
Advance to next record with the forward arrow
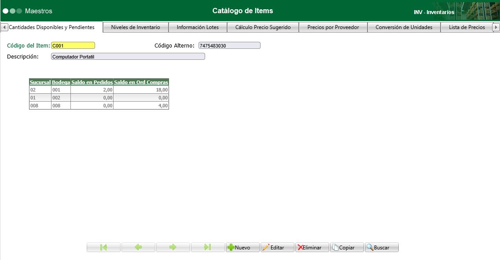pyautogui.click(x=173, y=247)
